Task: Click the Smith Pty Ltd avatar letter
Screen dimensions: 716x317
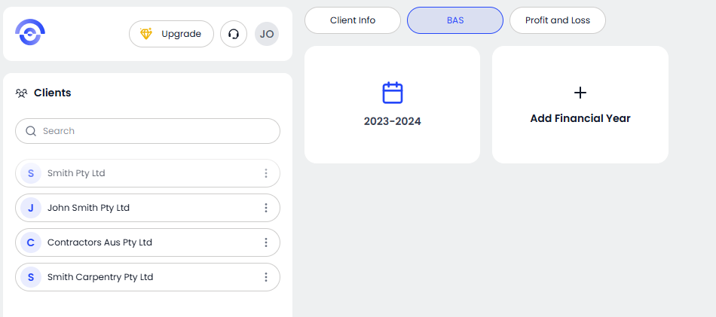Action: click(x=31, y=173)
